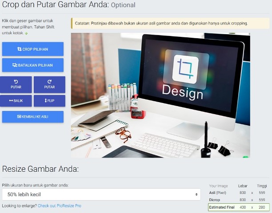272x213 pixels.
Task: Click the 'Estimated Final' dimensions row
Action: pyautogui.click(x=239, y=207)
